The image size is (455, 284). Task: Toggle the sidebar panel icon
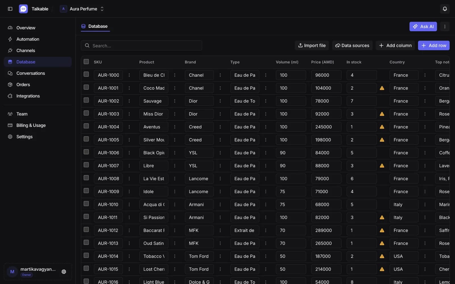(x=10, y=9)
